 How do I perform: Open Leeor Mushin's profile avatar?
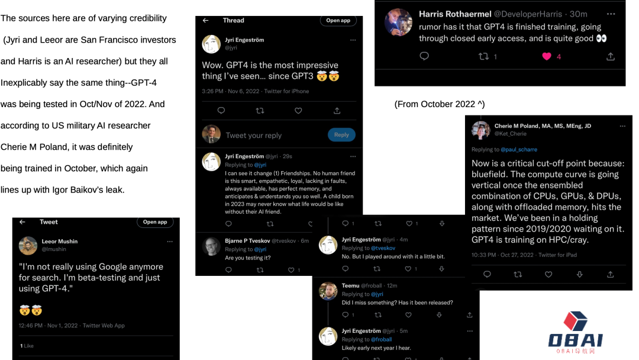tap(28, 245)
